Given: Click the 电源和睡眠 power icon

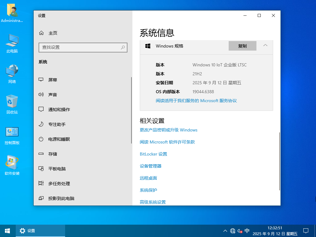Looking at the screenshot, I should pos(41,139).
